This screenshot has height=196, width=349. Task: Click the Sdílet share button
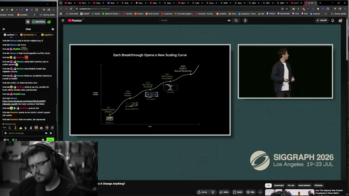click(224, 192)
